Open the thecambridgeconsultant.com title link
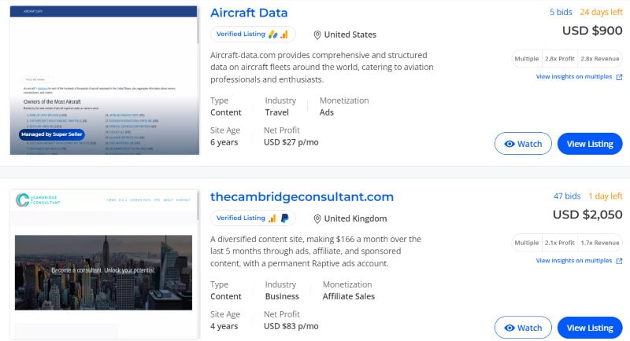630x341 pixels. (x=302, y=196)
